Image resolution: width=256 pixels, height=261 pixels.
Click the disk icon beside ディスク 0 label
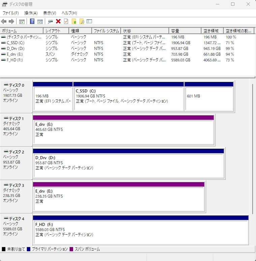(6, 85)
